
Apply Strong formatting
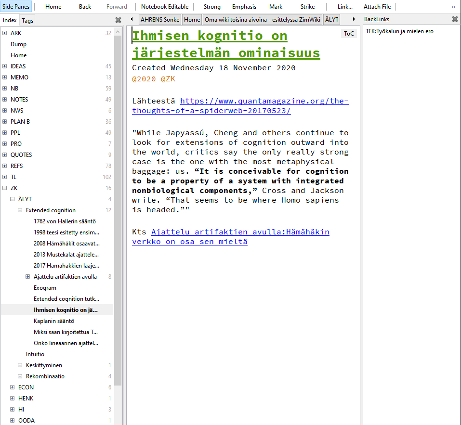[x=212, y=7]
